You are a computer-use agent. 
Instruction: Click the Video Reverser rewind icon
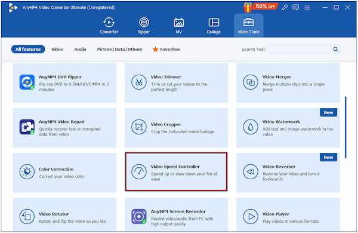click(x=251, y=171)
